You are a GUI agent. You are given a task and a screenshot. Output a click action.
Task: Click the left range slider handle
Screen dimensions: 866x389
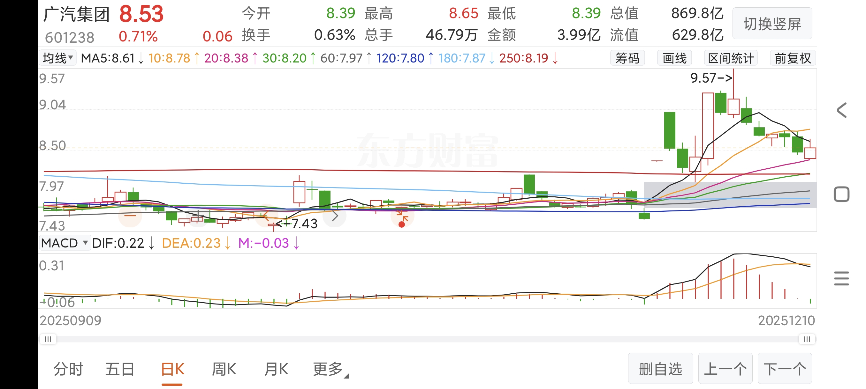pyautogui.click(x=48, y=339)
